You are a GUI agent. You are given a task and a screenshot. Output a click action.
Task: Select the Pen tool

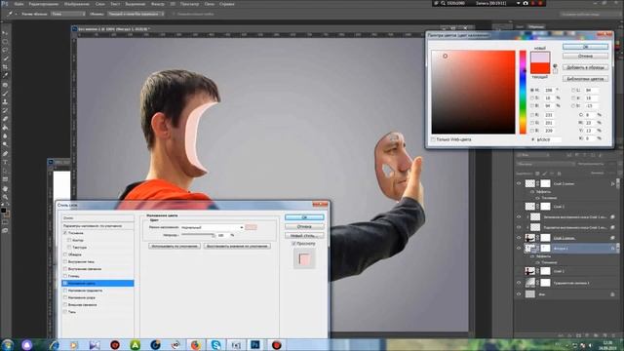pyautogui.click(x=5, y=154)
